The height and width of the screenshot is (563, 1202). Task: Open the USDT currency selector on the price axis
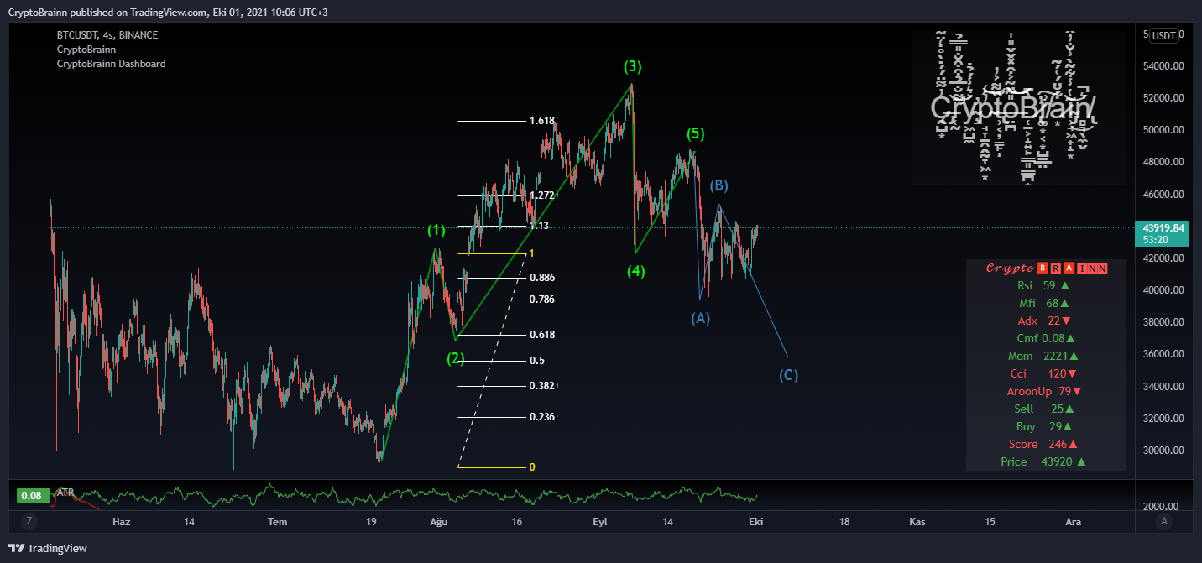(1163, 35)
